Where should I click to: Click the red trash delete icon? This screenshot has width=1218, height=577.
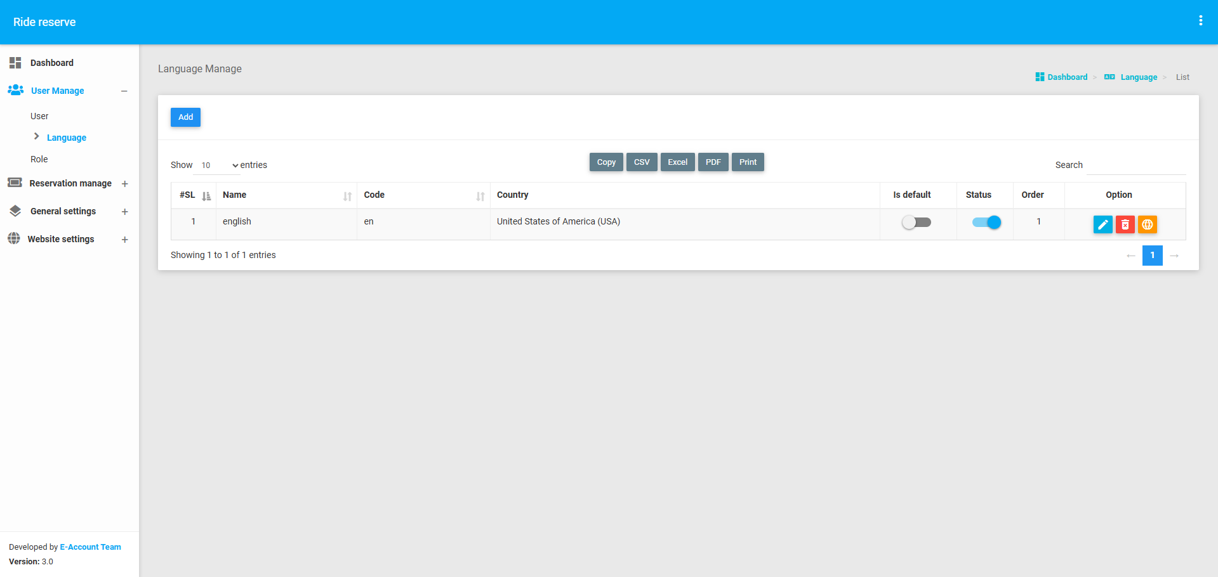click(1125, 224)
